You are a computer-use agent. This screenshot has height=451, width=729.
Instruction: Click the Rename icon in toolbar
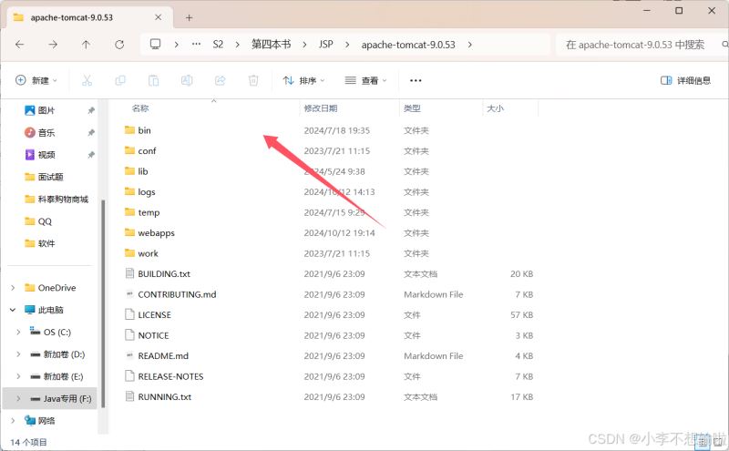click(187, 80)
